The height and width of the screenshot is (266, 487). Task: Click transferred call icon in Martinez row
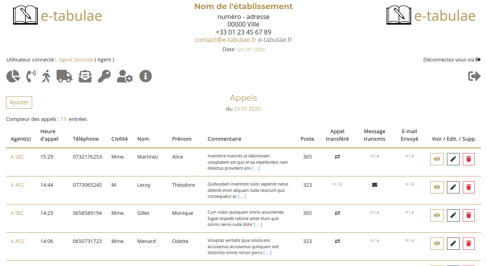(337, 157)
